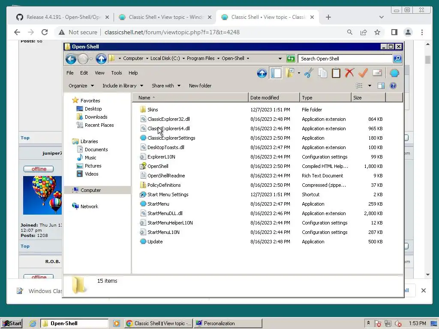Image resolution: width=439 pixels, height=329 pixels.
Task: Select Documents library in navigation pane
Action: tap(96, 150)
